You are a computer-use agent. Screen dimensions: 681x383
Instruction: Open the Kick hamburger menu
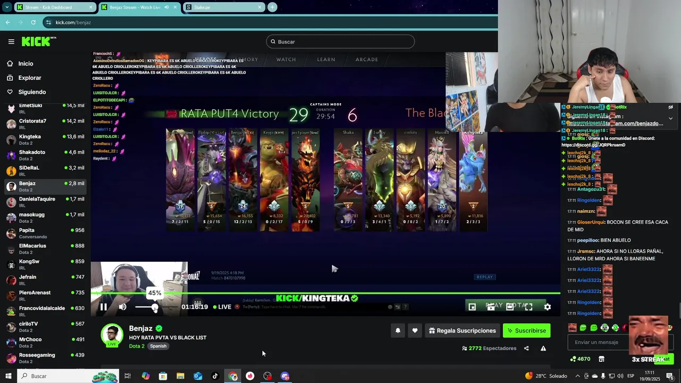click(x=11, y=41)
